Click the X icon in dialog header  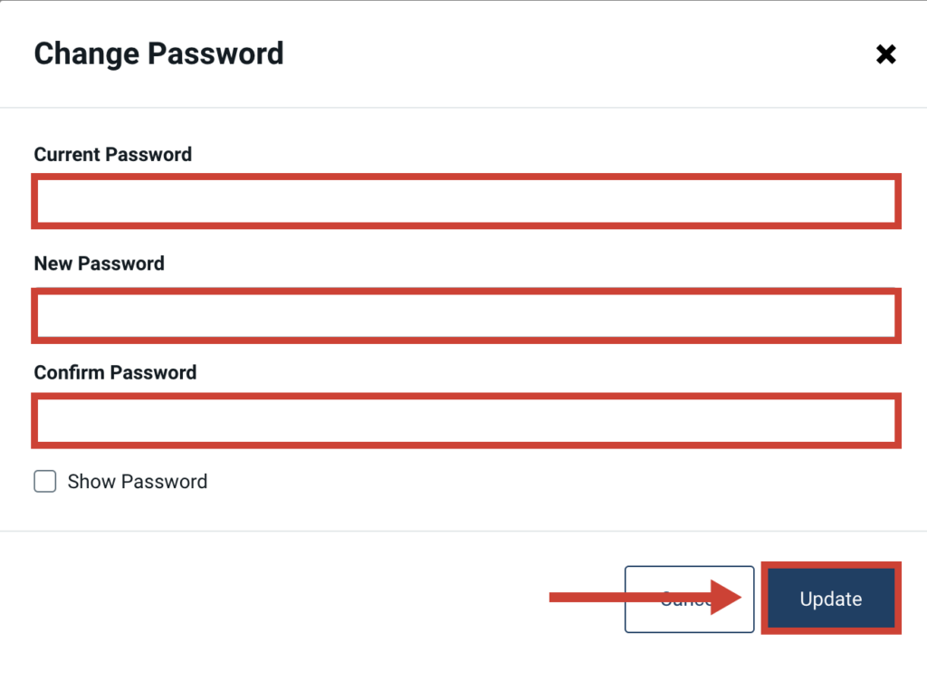pos(885,54)
